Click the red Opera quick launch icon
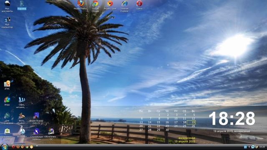267x150 pixels. click(x=13, y=147)
